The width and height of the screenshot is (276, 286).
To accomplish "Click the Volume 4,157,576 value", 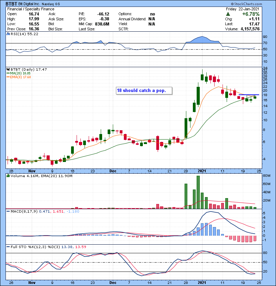I will point(250,29).
